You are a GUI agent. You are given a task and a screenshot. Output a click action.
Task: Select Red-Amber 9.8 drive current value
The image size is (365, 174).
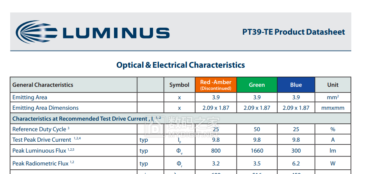(x=216, y=140)
